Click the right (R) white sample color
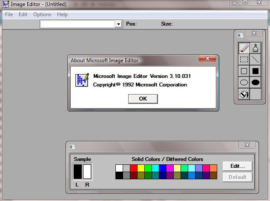The height and width of the screenshot is (201, 270). coord(87,172)
